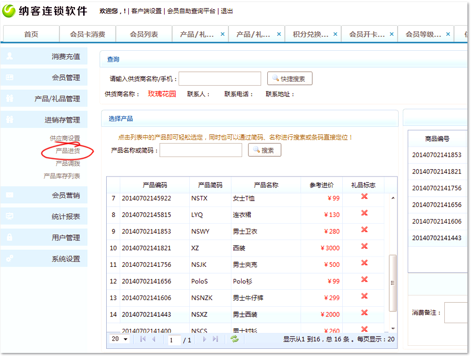Open the page size dropdown showing 20
This screenshot has height=356, width=471.
point(120,339)
